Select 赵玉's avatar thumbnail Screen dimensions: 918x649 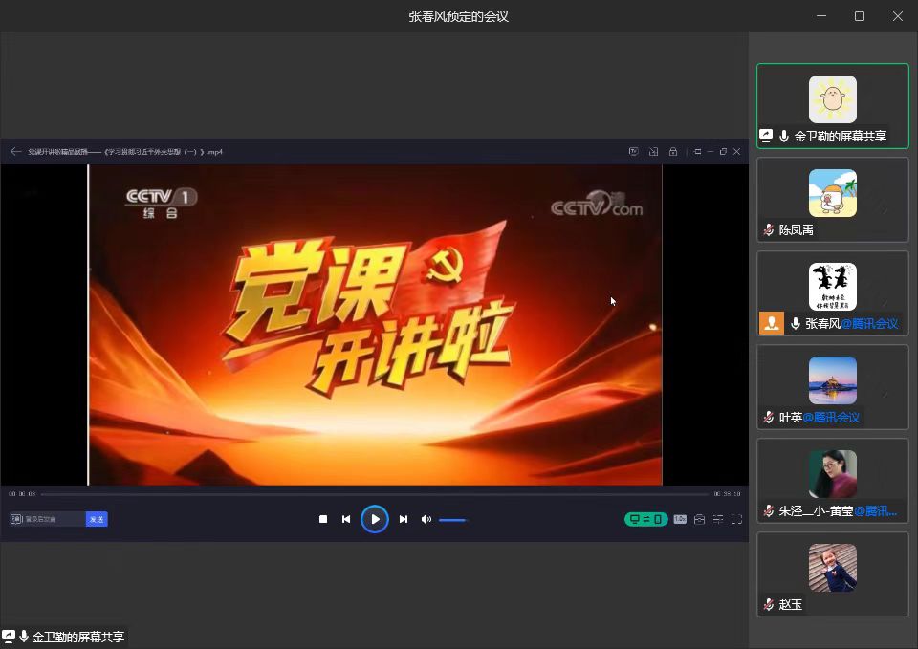click(x=833, y=568)
